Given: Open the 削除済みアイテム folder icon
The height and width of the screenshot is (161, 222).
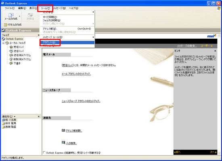Looking at the screenshot, I should point(11,59).
